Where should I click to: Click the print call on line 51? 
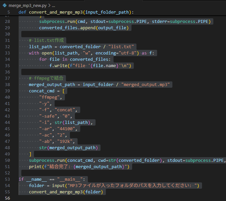(35, 166)
